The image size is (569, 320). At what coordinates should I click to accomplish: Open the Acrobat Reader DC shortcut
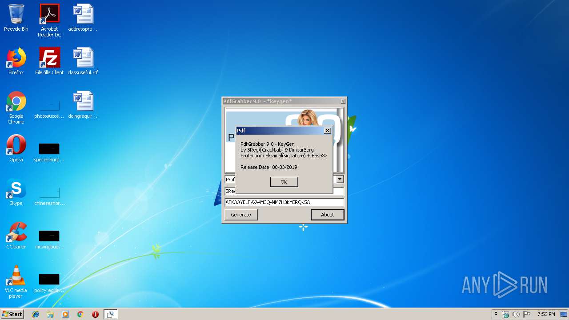(x=49, y=20)
